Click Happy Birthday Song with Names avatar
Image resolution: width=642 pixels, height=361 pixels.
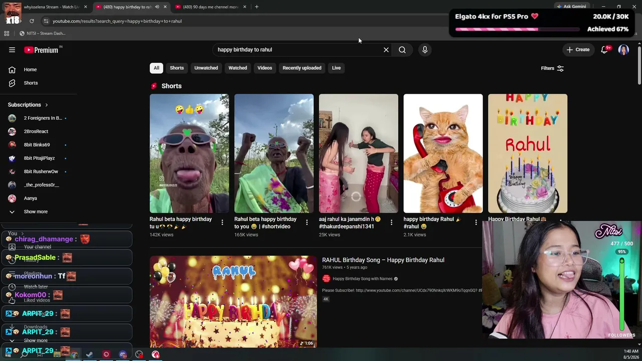(327, 279)
